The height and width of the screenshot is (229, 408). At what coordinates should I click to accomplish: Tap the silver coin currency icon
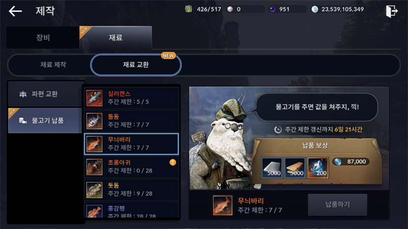[315, 9]
